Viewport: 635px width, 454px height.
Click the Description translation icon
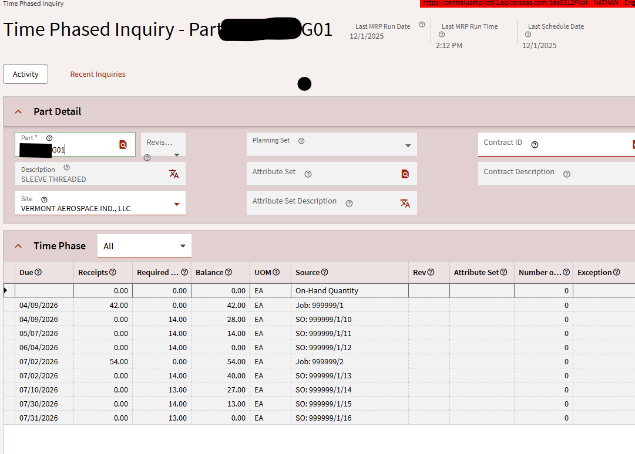(173, 174)
